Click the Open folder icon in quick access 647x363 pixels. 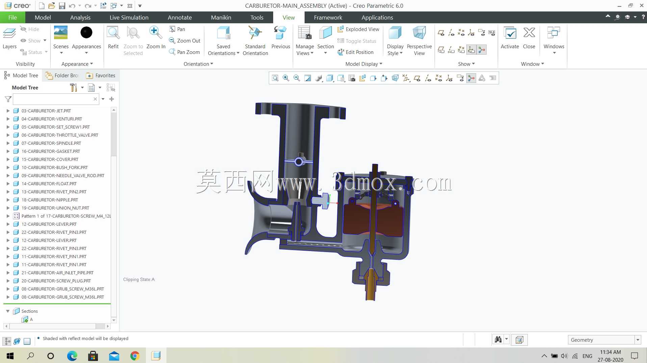click(x=52, y=6)
